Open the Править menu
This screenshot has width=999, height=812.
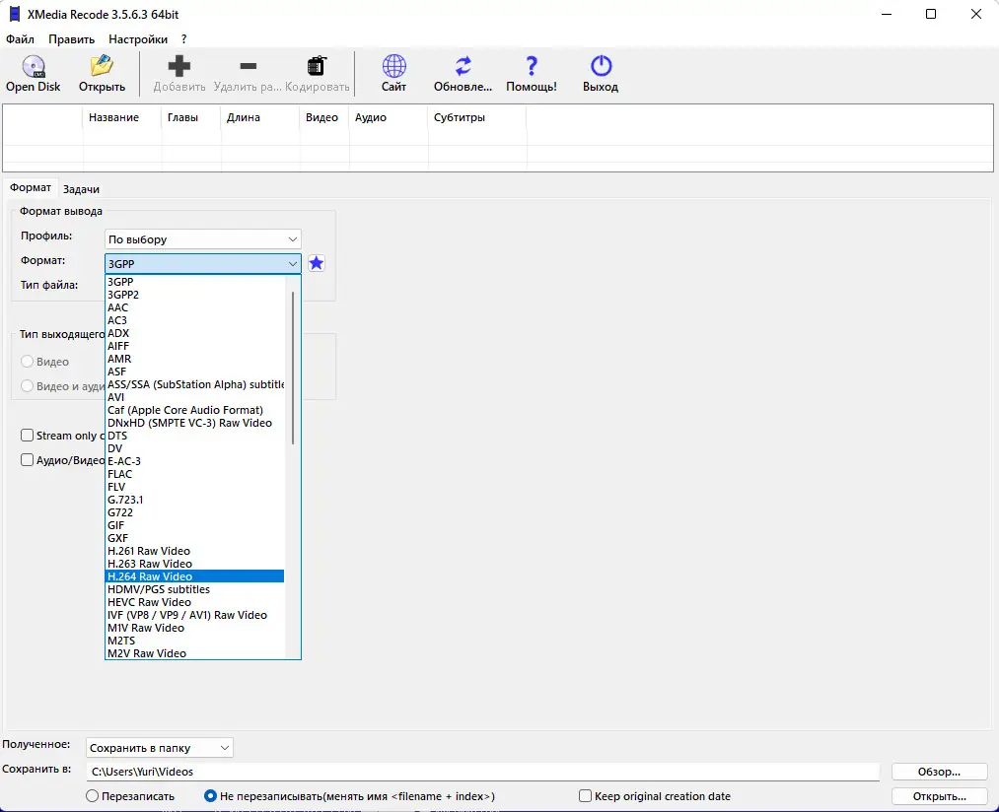(x=71, y=38)
